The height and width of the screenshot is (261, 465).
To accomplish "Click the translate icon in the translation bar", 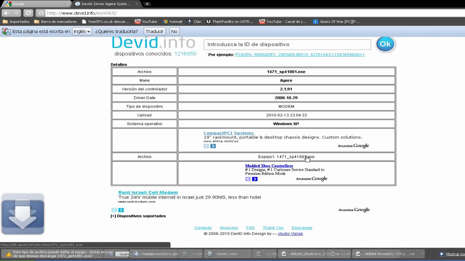I will 6,32.
